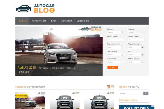Click the maximum price input field

tap(136, 40)
